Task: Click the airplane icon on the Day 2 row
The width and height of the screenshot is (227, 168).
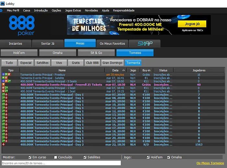Action: (x=4, y=144)
